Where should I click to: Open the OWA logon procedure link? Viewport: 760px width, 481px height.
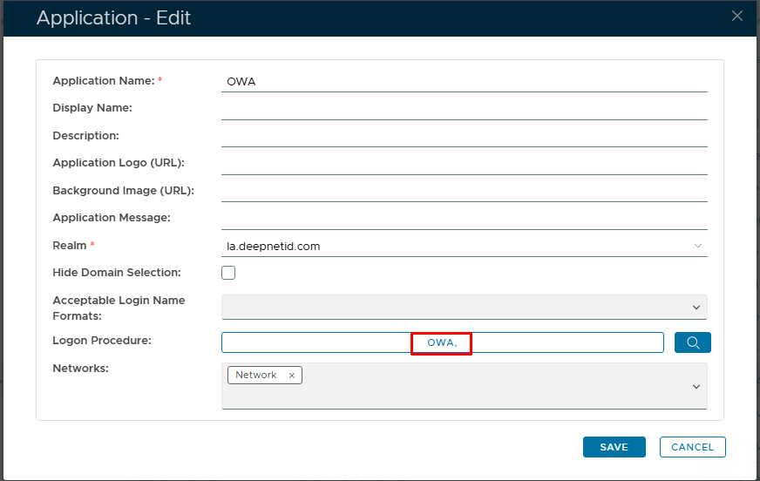coord(440,343)
